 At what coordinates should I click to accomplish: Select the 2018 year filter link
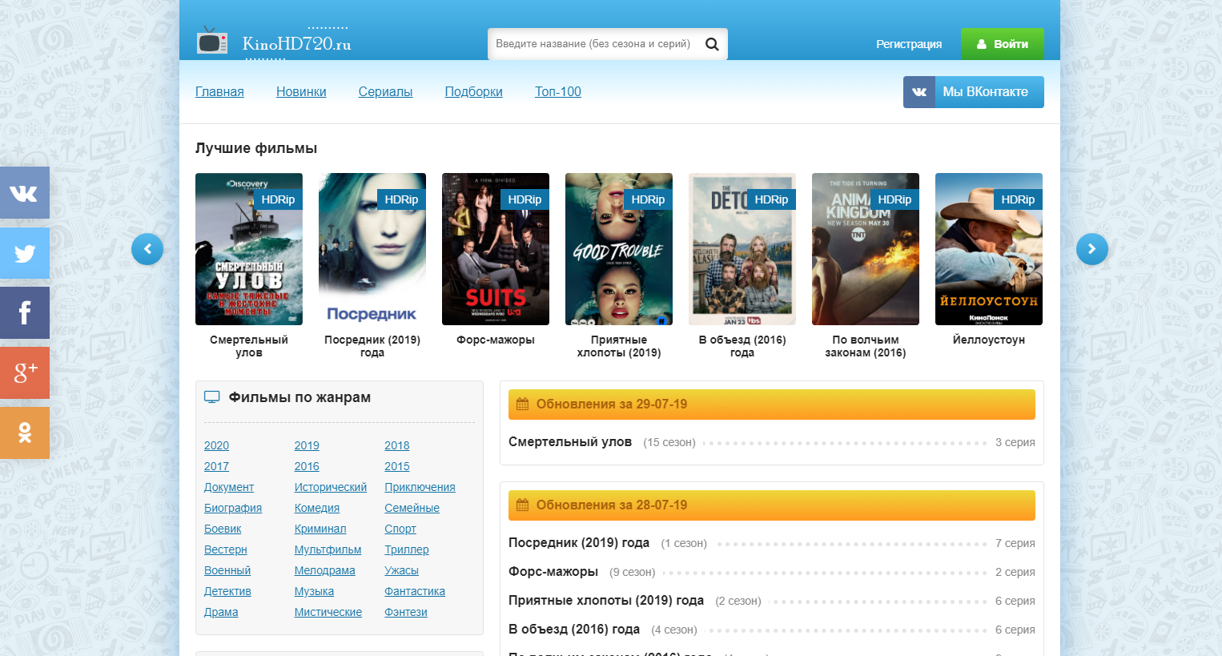pos(397,445)
